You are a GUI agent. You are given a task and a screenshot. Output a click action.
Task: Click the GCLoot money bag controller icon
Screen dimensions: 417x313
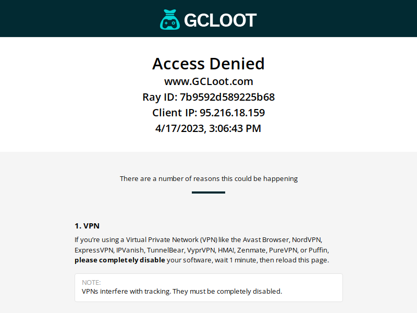170,20
